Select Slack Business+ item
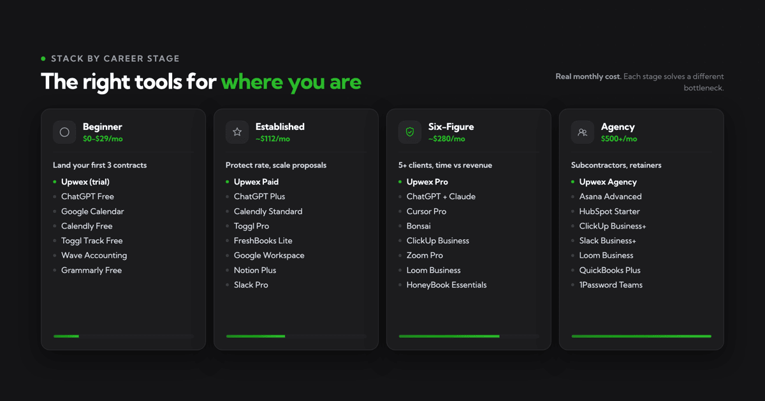Viewport: 765px width, 401px height. [608, 241]
